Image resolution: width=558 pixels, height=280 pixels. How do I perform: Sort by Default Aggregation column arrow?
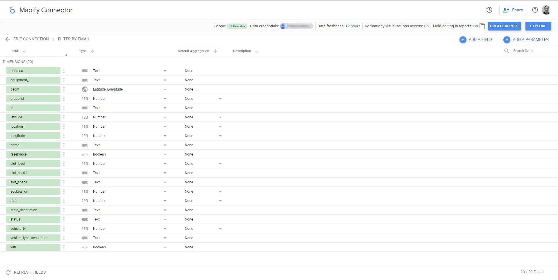(215, 51)
